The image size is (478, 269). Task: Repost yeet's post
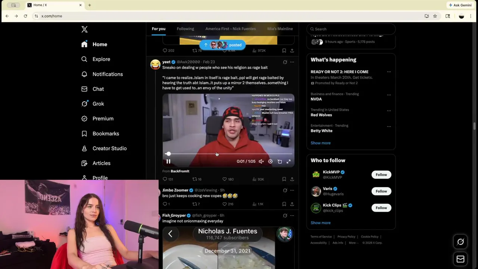(x=197, y=179)
